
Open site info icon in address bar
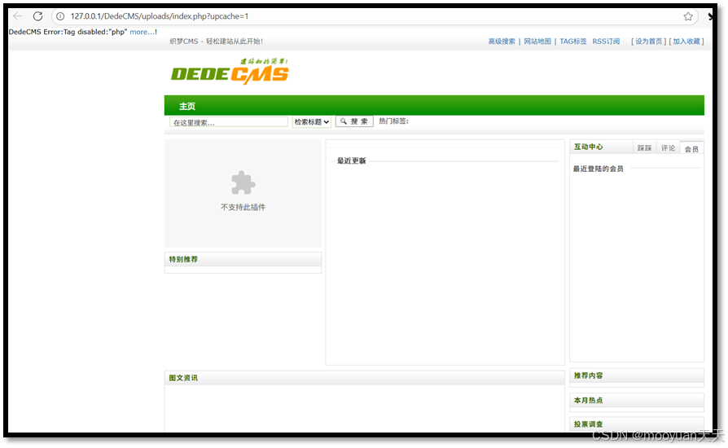point(60,16)
